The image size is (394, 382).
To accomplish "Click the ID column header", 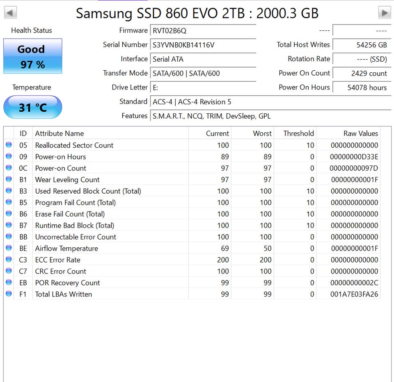I will click(x=23, y=133).
